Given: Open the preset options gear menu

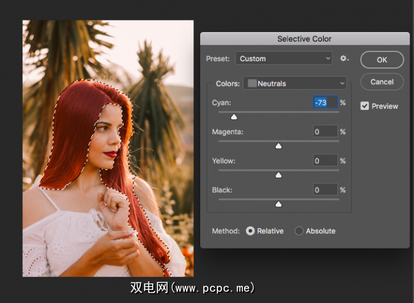Looking at the screenshot, I should [x=344, y=59].
